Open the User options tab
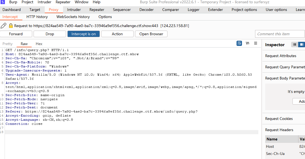The width and height of the screenshot is (305, 159). pyautogui.click(x=276, y=10)
